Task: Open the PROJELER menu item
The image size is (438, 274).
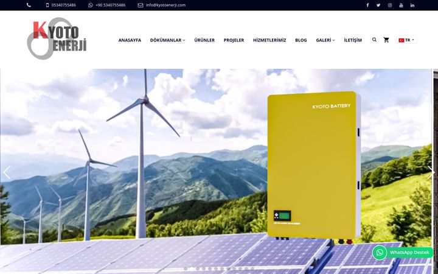Action: [x=234, y=40]
